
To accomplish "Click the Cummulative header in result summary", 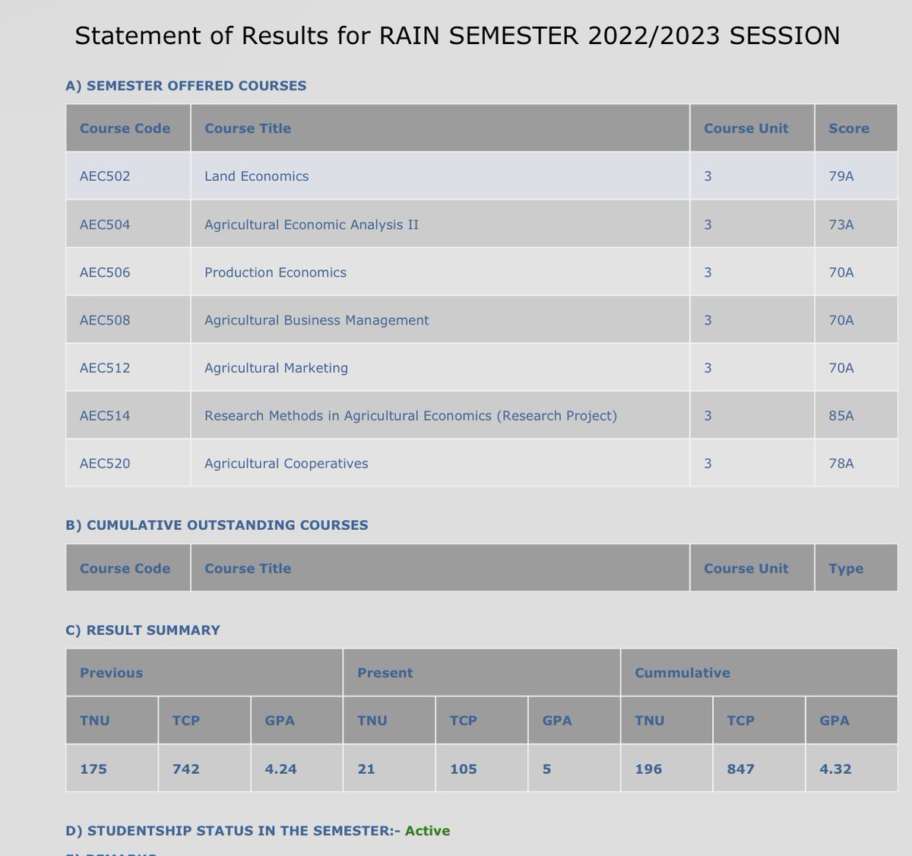I will [x=682, y=673].
